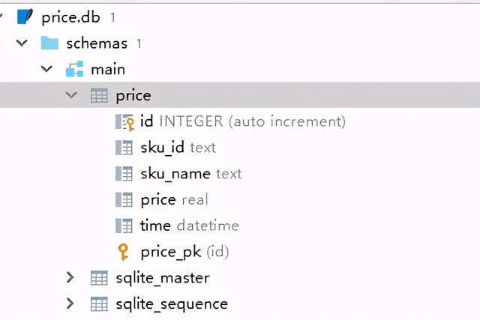Collapse the price.db database node
The image size is (480, 320).
(7, 16)
